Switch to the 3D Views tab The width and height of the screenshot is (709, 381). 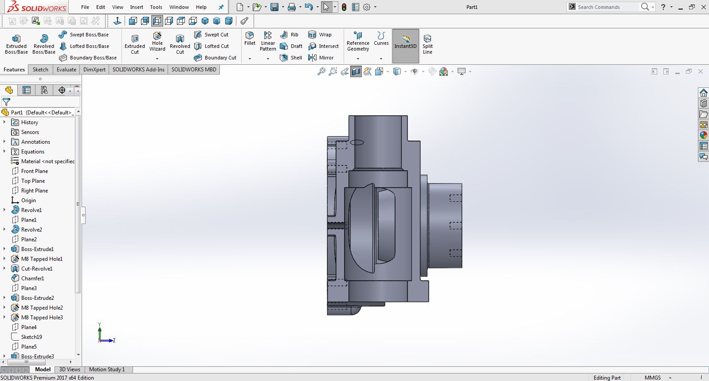click(x=70, y=369)
